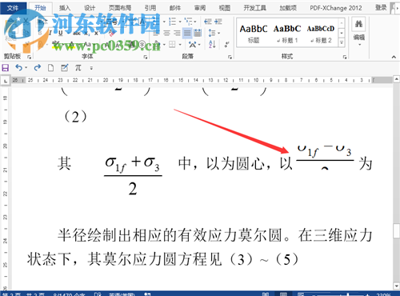Click the Change Case Aa icon
The image size is (400, 296).
coord(88,44)
